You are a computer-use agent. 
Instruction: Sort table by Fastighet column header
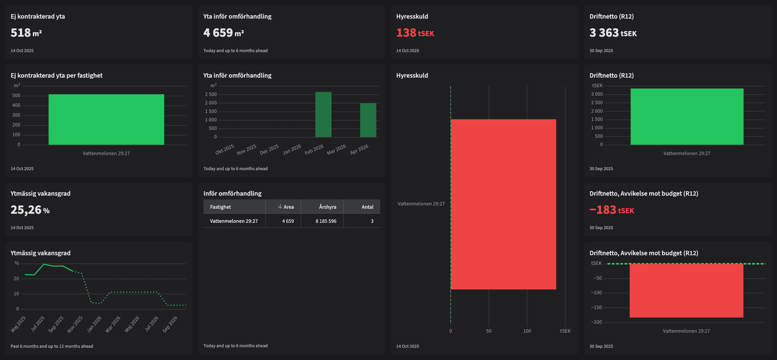220,207
